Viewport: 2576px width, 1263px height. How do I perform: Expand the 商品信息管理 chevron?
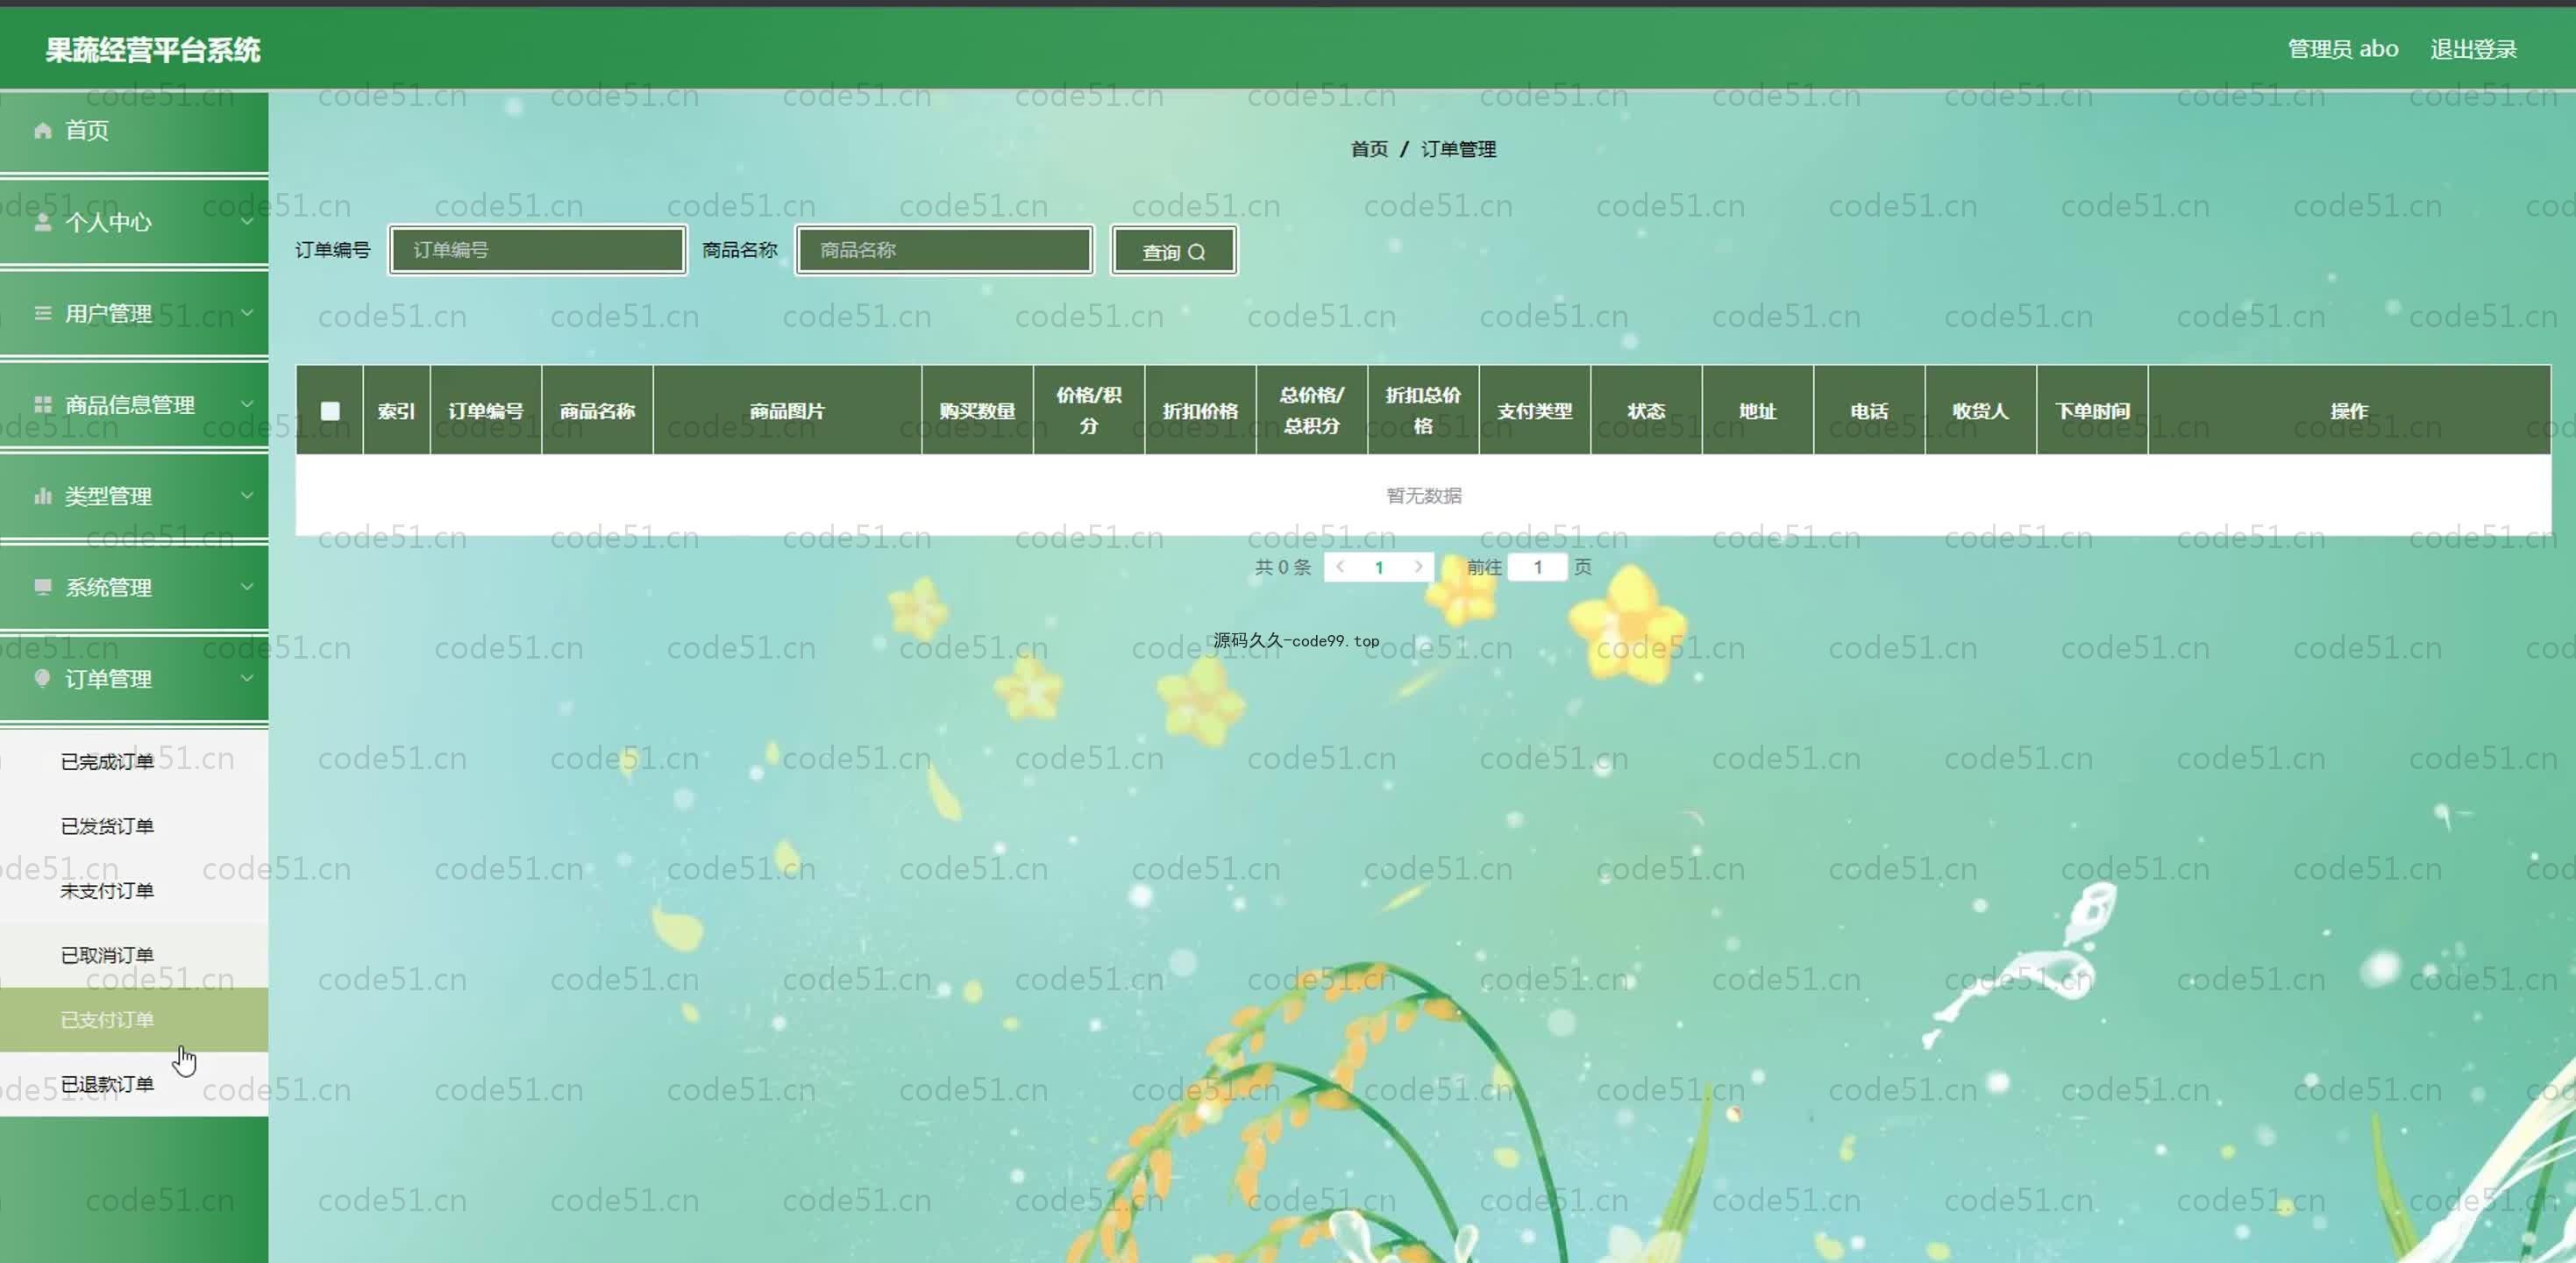[247, 404]
